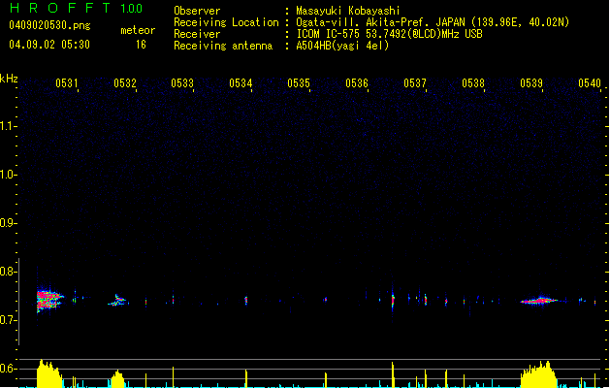Screen dimensions: 610x388
Task: Click observer name Masayuki Kobayashi
Action: [348, 11]
